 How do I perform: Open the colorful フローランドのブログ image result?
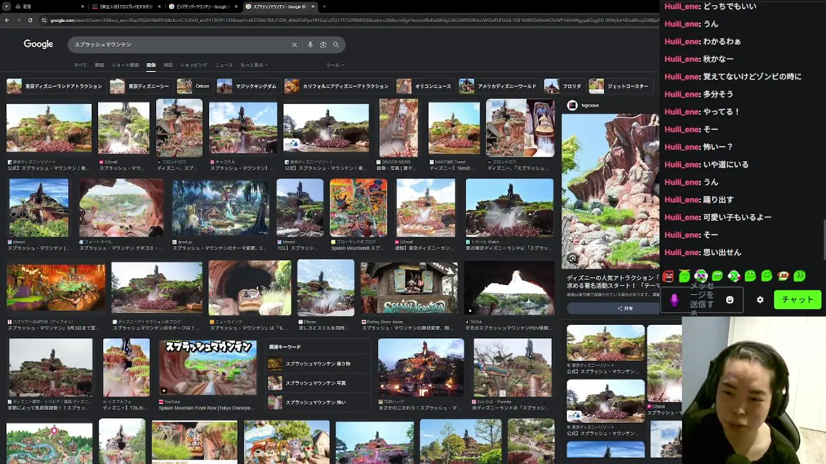pos(358,208)
